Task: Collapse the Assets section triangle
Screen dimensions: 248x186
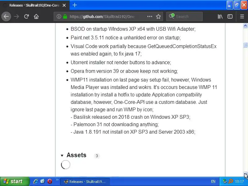Action: tap(62, 156)
